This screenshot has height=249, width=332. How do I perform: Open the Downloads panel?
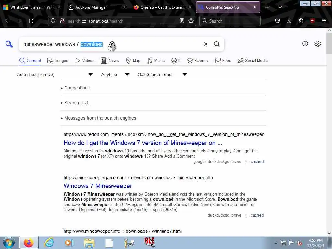click(x=289, y=21)
